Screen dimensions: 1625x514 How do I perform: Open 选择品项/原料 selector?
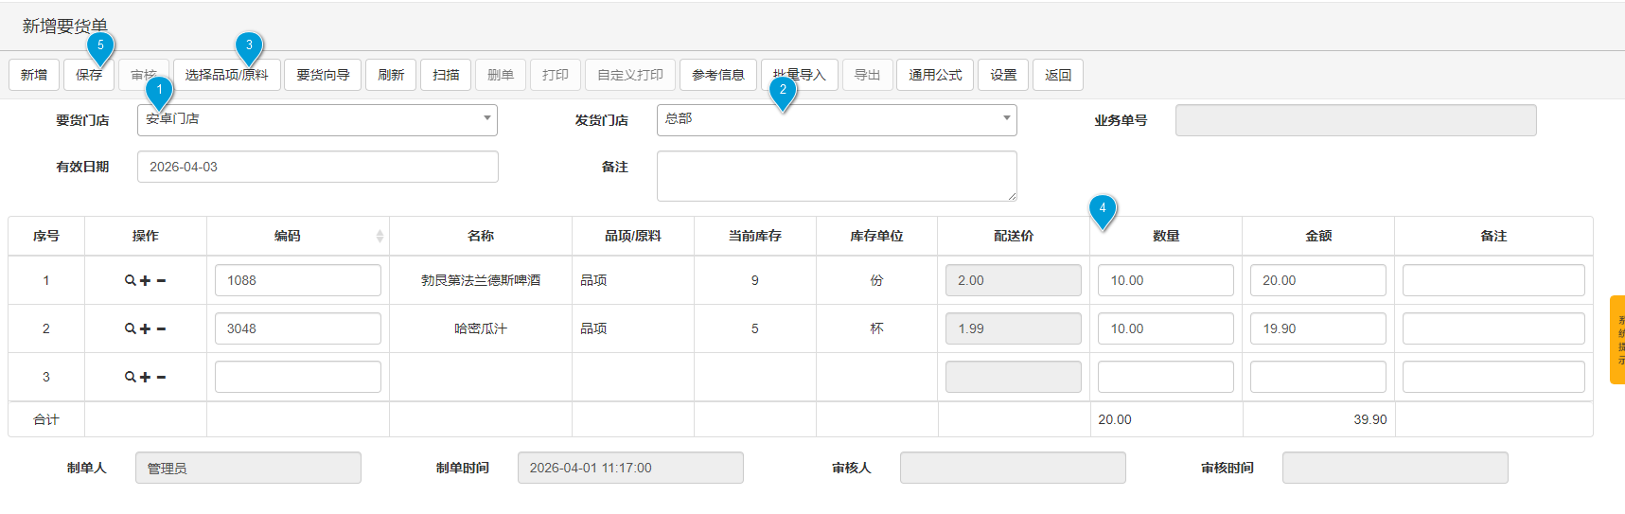[x=227, y=75]
